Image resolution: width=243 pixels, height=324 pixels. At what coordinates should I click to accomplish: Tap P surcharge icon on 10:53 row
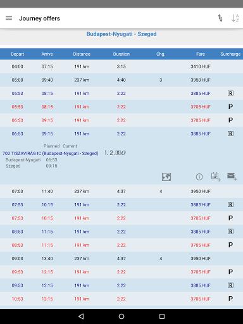[230, 299]
